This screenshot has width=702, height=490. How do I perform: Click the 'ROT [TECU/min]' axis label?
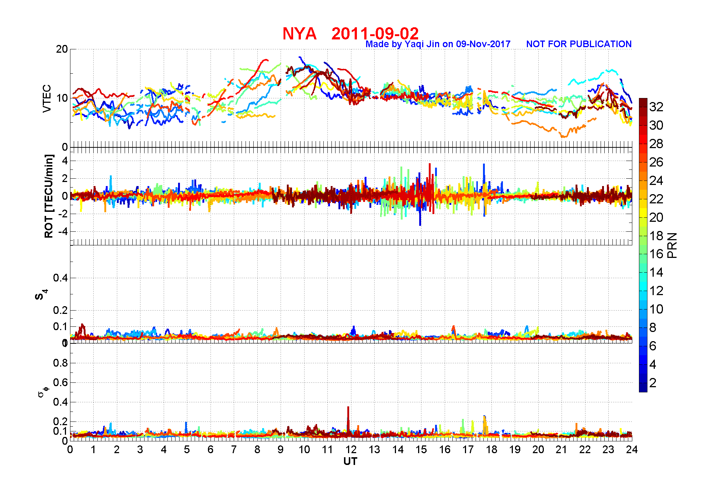49,196
